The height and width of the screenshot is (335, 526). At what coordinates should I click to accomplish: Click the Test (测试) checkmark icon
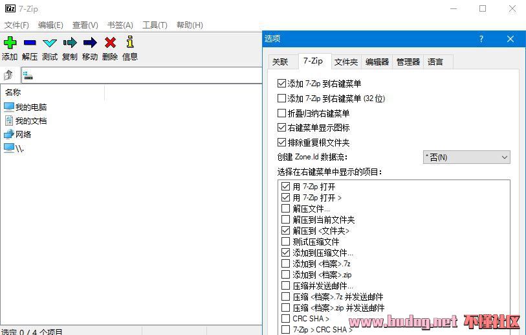point(50,43)
